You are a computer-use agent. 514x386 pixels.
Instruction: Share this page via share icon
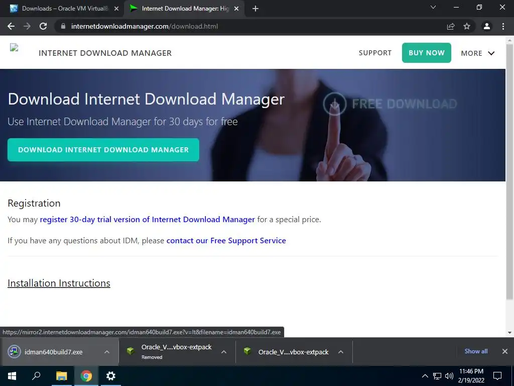pyautogui.click(x=451, y=26)
